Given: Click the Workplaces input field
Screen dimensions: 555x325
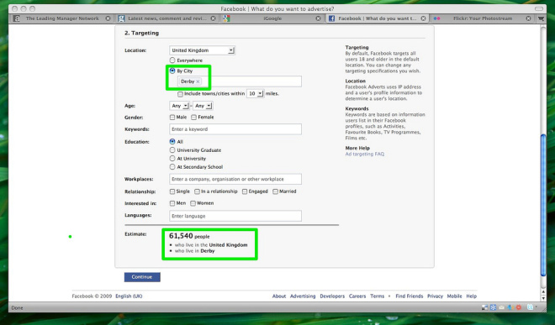Looking at the screenshot, I should [235, 179].
